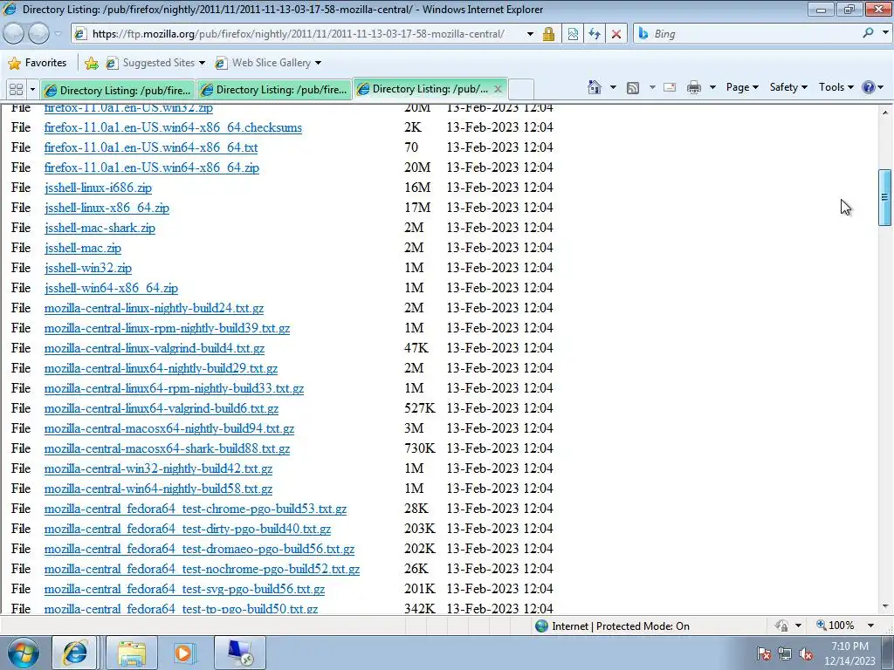Click the Windows Start orb
The height and width of the screenshot is (670, 894).
[x=24, y=653]
